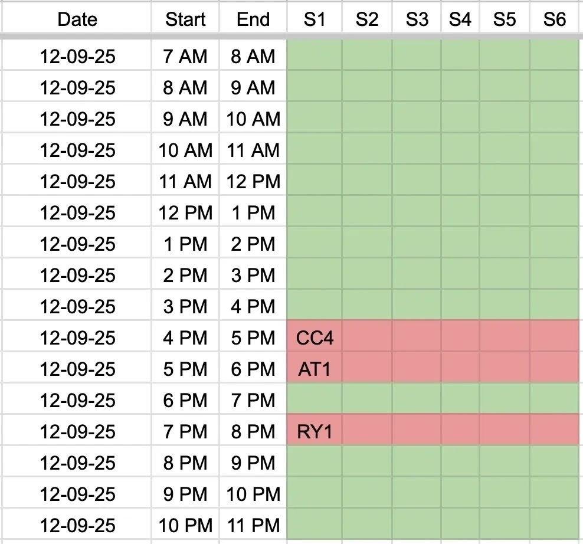Select the AT1 booking cell
The width and height of the screenshot is (583, 544).
(315, 369)
